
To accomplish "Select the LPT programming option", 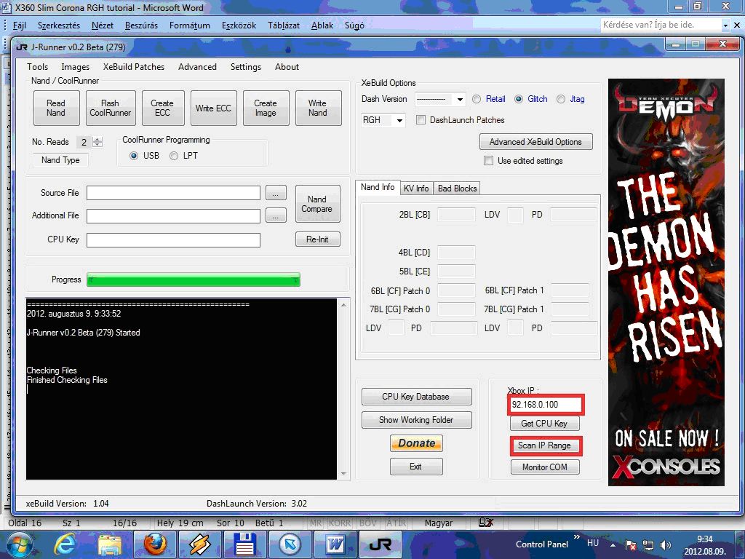I will [174, 156].
